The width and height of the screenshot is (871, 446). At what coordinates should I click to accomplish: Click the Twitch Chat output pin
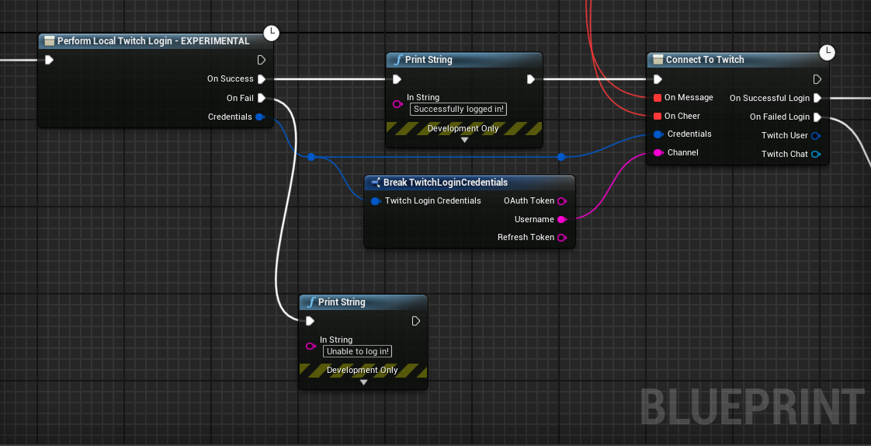(816, 155)
